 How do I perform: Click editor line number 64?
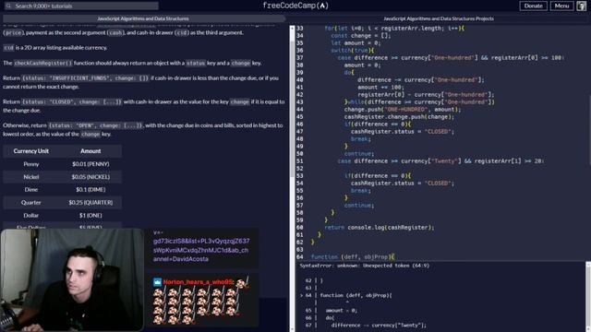(x=299, y=257)
